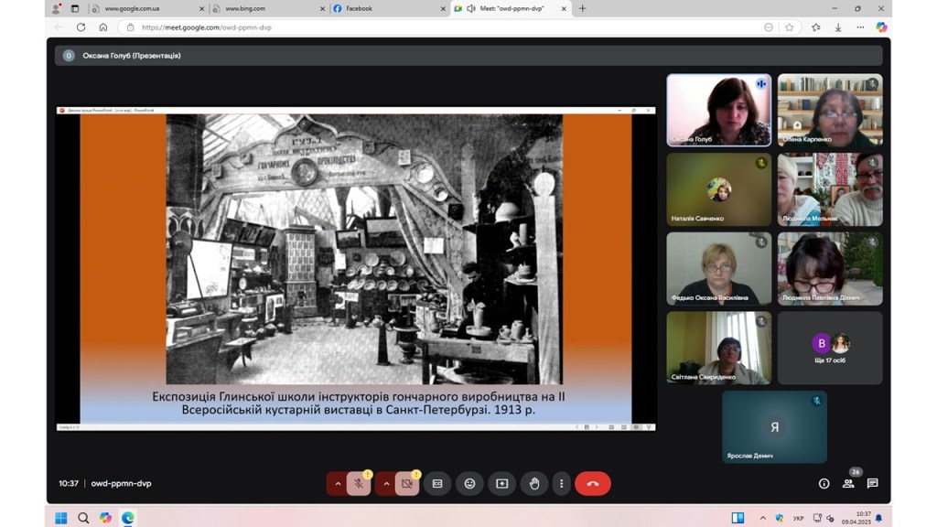Open the emoji reactions panel
Viewport: 937px width, 527px height.
[469, 483]
